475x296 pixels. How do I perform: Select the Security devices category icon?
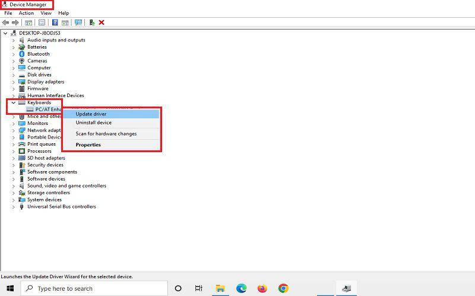(x=22, y=165)
